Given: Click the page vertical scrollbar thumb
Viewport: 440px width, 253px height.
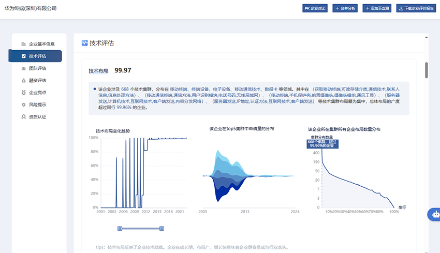Looking at the screenshot, I should (426, 70).
